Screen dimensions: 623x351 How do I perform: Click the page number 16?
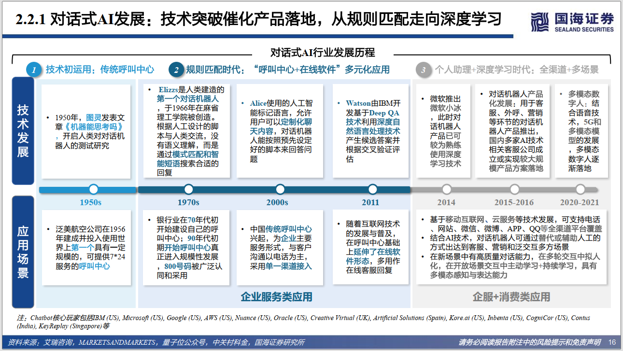612,342
